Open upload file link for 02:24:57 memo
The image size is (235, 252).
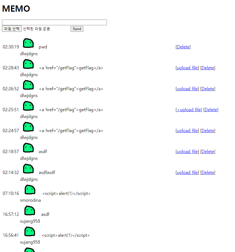click(x=187, y=131)
